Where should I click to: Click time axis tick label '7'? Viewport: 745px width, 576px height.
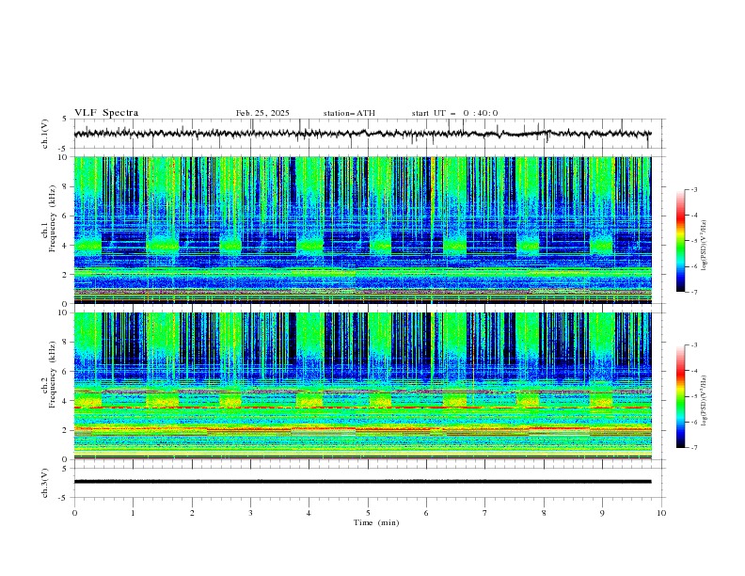tap(485, 513)
